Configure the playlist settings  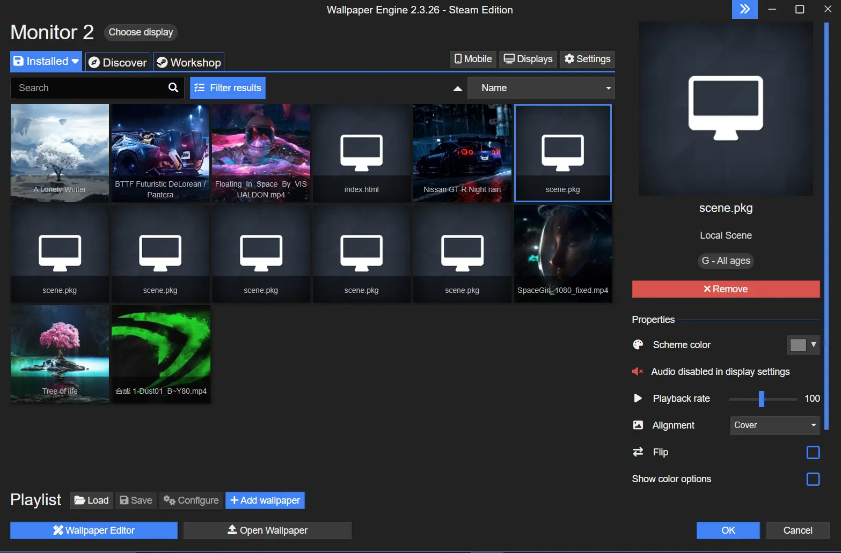click(191, 500)
